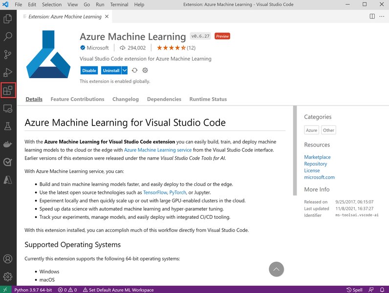Viewport: 389px width, 293px height.
Task: Click the Other category tag
Action: point(328,130)
